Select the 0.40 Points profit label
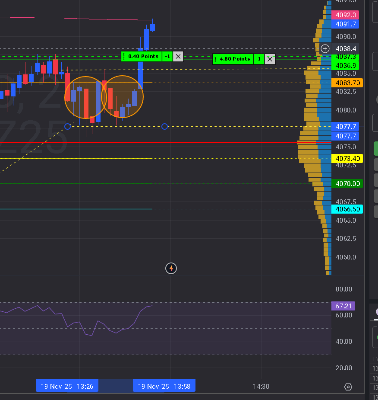Viewport: 378px width, 400px height. click(142, 56)
